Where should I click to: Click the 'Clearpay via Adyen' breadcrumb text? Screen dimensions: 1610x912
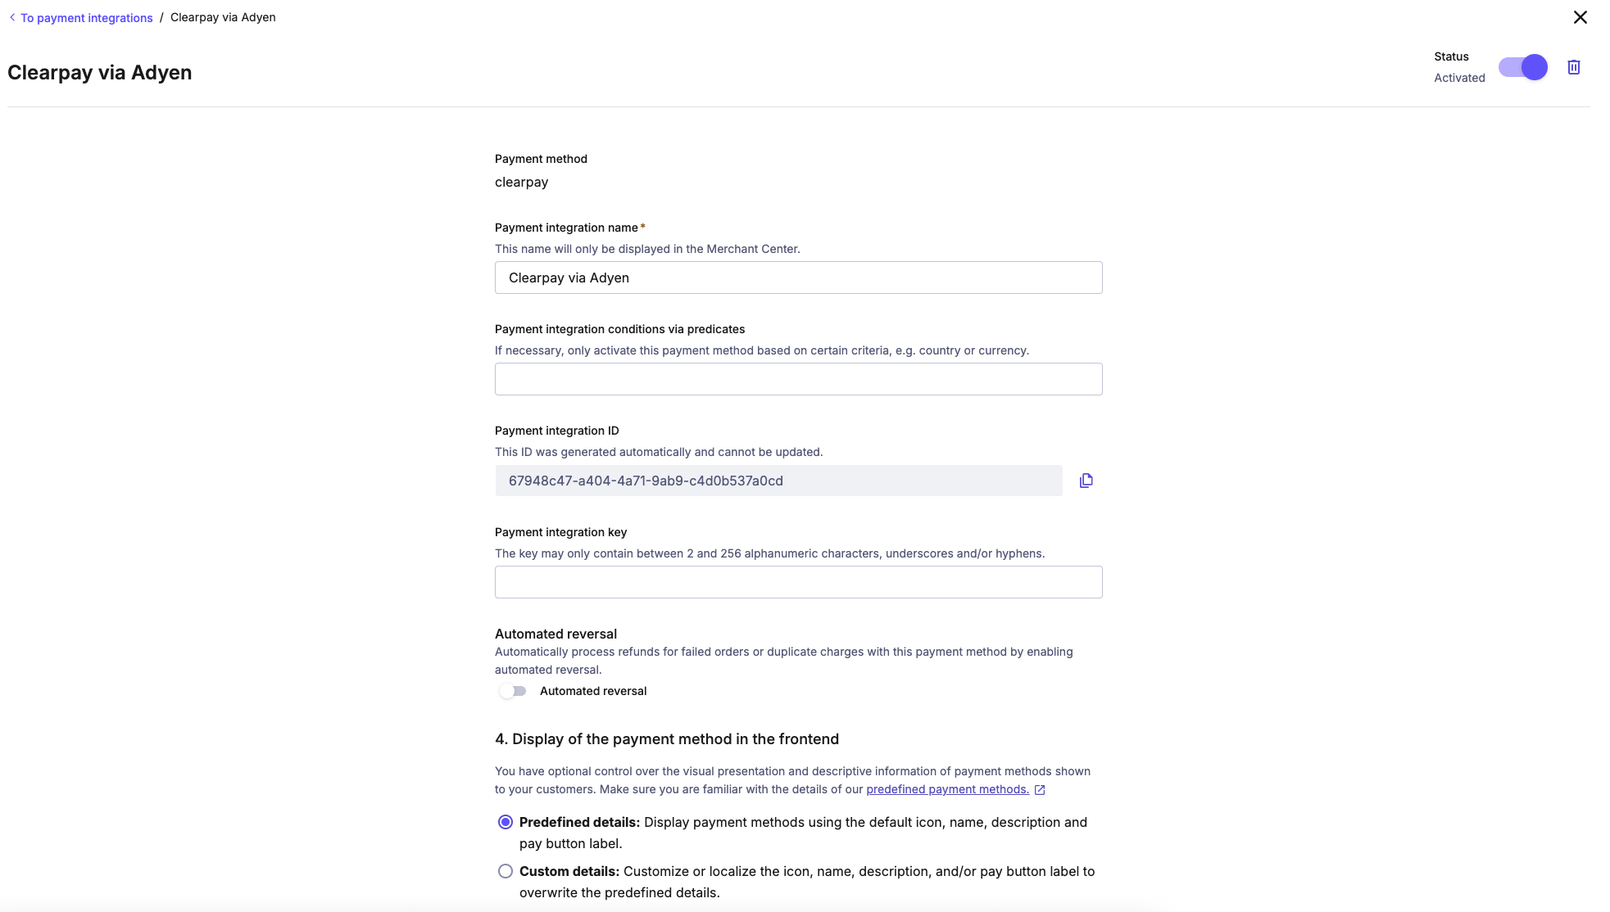click(223, 17)
